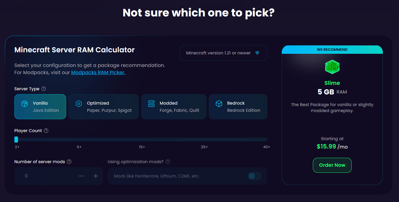Viewport: 399px width, 202px height.
Task: Select Modded Forge, Fabric, Quilt tab
Action: (174, 107)
